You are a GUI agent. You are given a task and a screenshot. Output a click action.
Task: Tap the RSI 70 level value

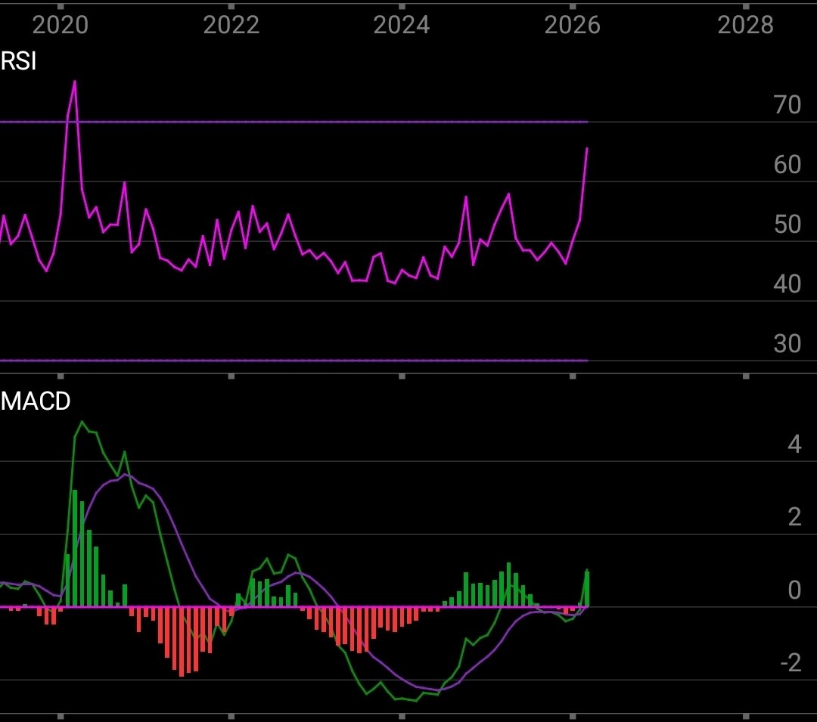[787, 105]
